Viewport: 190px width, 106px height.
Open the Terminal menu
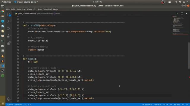tap(47, 9)
